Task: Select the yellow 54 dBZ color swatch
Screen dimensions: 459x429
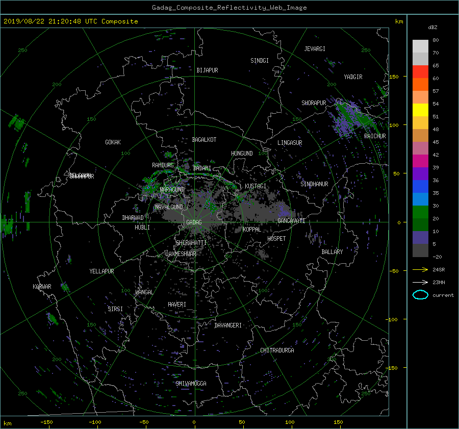Action: pos(420,110)
